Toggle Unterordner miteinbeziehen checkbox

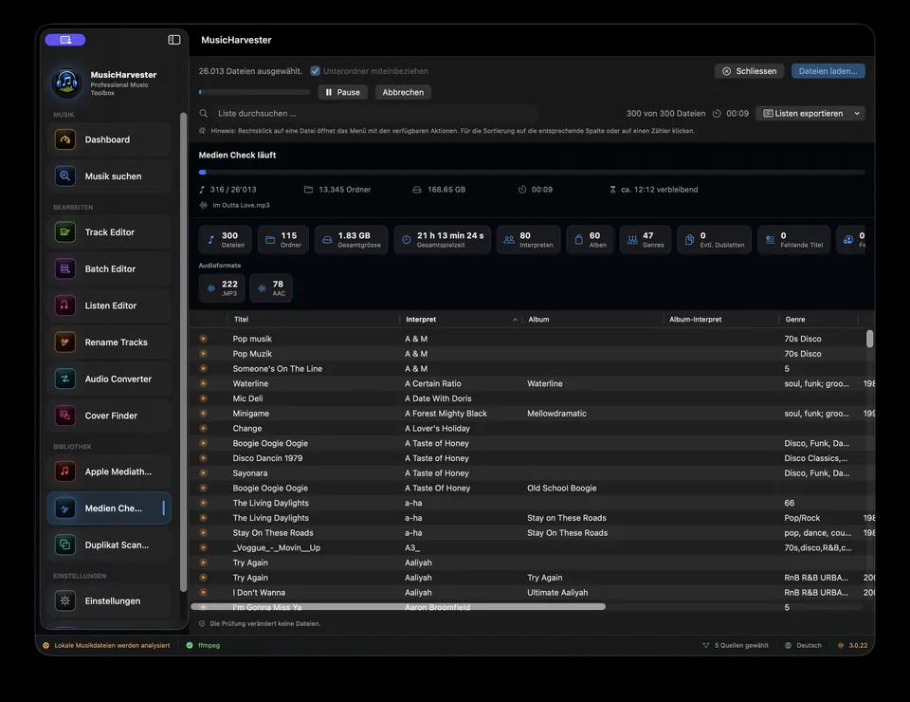pos(315,71)
